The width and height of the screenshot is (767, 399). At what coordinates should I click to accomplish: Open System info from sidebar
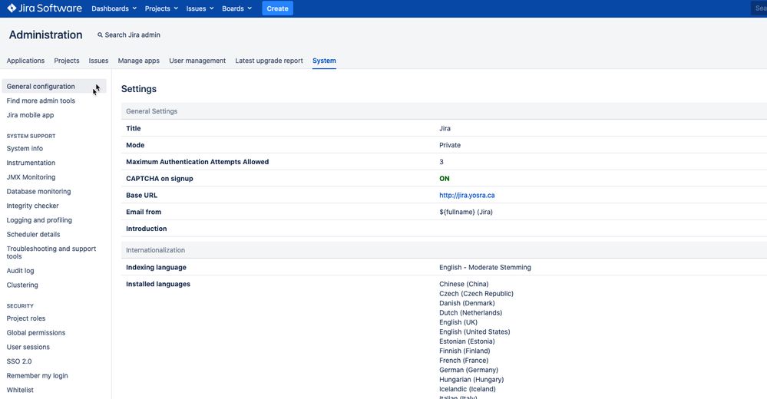(x=25, y=149)
